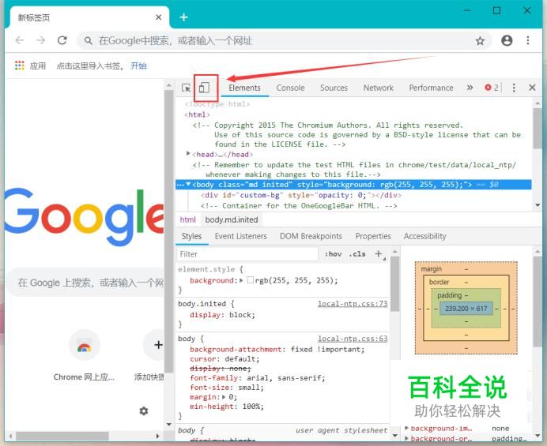Open the Chrome 网上应用 shortcut tile
547x446 pixels.
[x=84, y=354]
